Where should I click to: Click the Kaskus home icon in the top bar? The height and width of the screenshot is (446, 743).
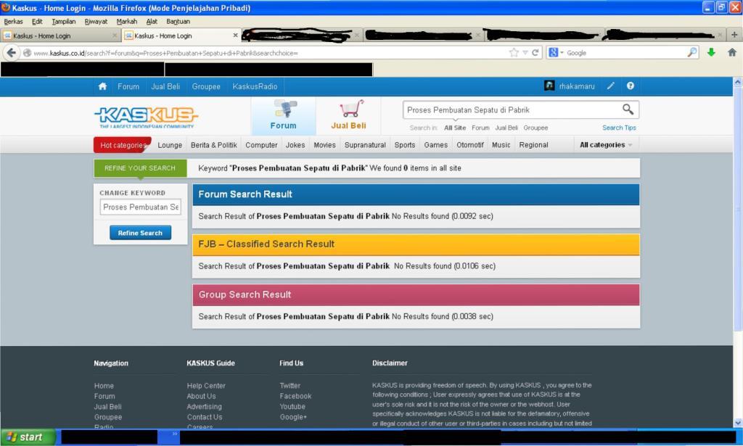pyautogui.click(x=102, y=86)
